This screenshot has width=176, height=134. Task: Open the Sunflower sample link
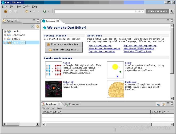pyautogui.click(x=131, y=82)
